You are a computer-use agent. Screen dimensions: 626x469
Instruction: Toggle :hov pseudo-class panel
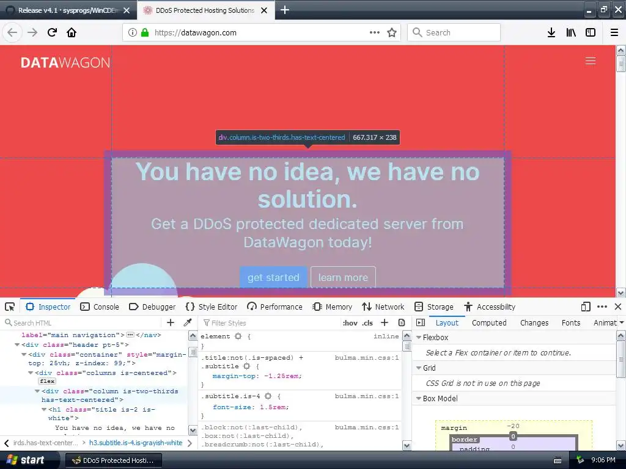coord(350,323)
